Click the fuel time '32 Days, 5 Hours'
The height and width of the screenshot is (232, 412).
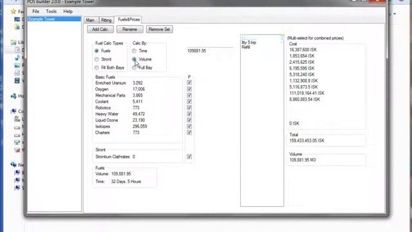tap(126, 182)
